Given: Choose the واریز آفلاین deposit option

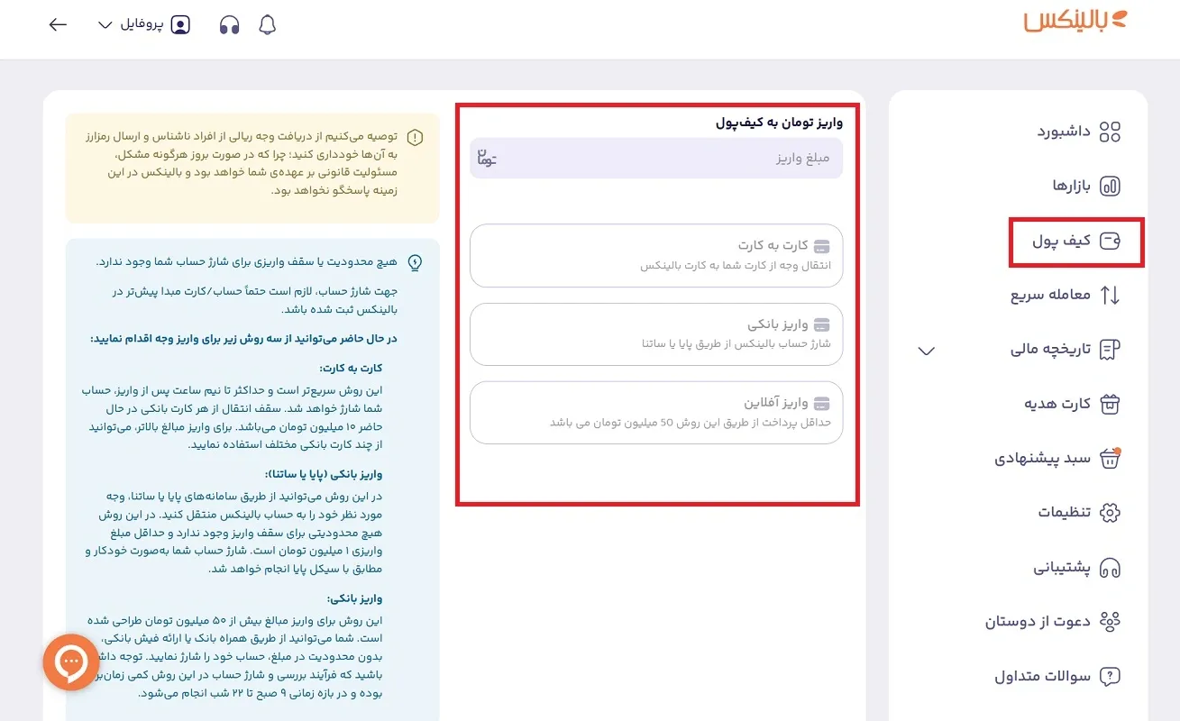Looking at the screenshot, I should [x=656, y=413].
